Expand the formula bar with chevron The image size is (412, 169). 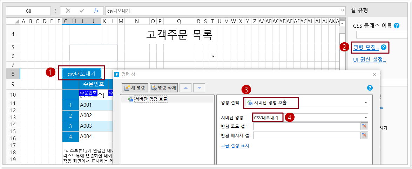342,11
